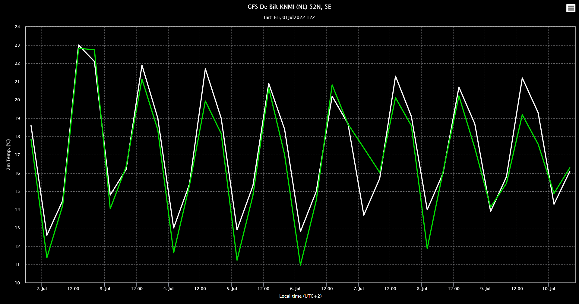
Task: Click the '4. Jul' x-axis label
Action: coord(168,289)
